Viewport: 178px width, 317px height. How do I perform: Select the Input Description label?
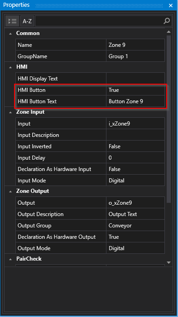38,135
